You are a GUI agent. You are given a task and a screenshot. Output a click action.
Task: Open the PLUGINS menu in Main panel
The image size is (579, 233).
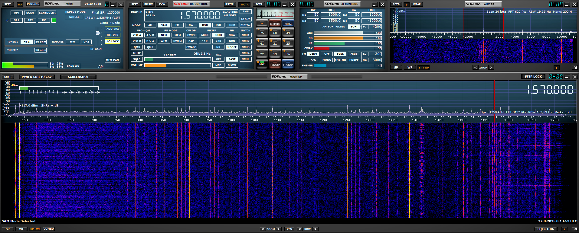point(33,4)
